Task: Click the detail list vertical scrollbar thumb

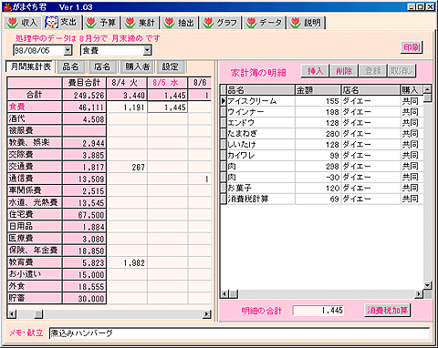Action: tap(427, 98)
